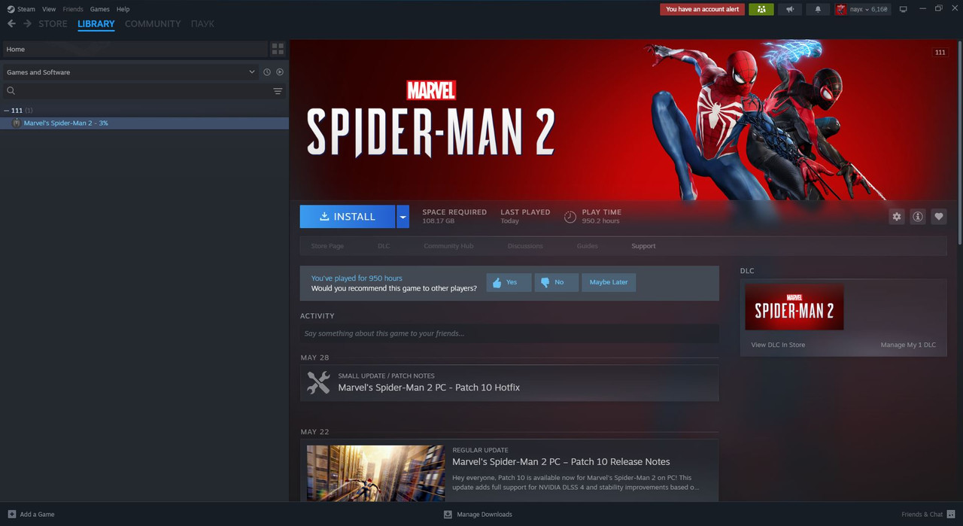Click the Patch 10 news thumbnail image
Viewport: 963px width, 526px height.
pos(375,473)
